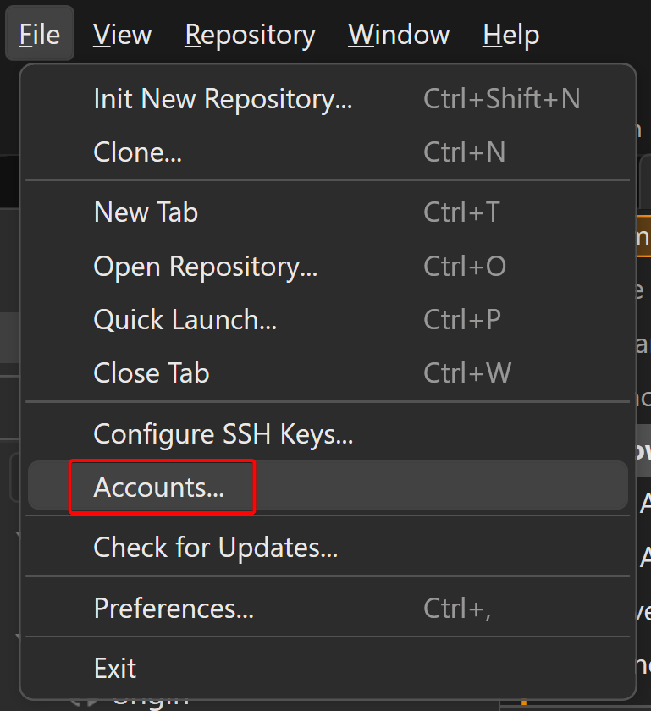Open Preferences from the File menu

pos(174,608)
